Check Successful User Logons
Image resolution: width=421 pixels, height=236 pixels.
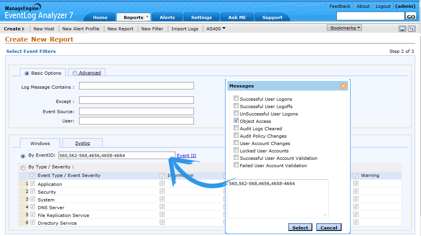[x=236, y=98]
